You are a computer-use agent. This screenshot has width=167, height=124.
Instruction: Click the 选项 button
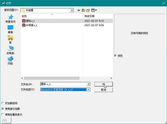click(6, 120)
